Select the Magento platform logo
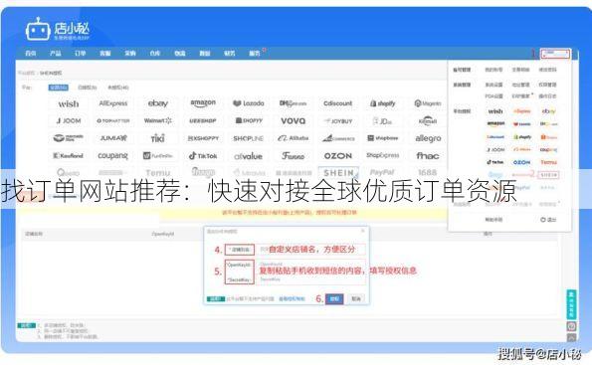Screen dimensions: 592x365 pyautogui.click(x=428, y=103)
